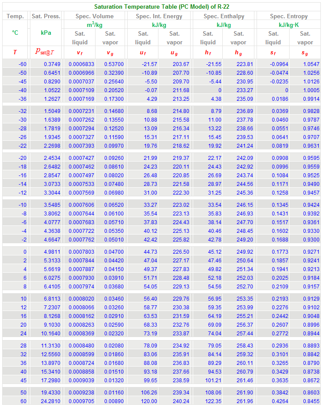Click vf value 0.0008599
The height and width of the screenshot is (407, 323).
[81, 354]
